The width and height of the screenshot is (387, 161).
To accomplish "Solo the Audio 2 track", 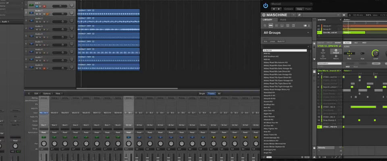I will click(40, 22).
